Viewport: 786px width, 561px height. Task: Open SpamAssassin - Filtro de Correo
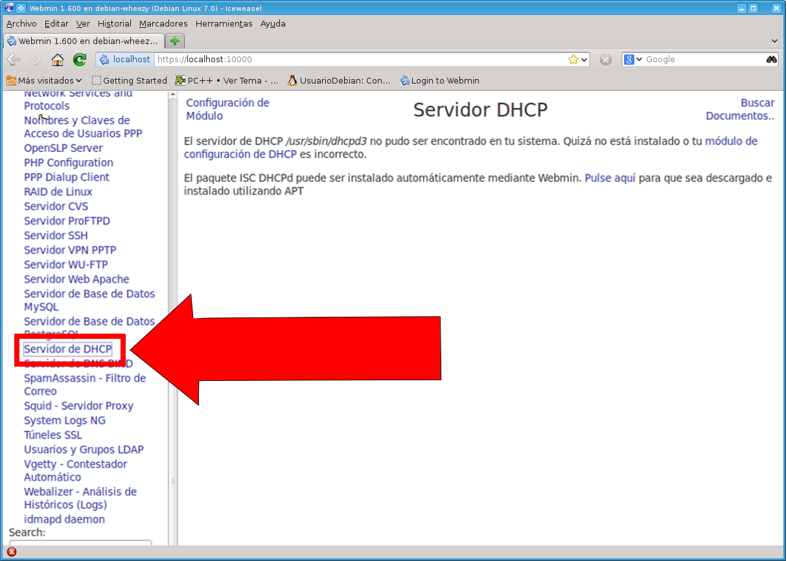pos(85,385)
